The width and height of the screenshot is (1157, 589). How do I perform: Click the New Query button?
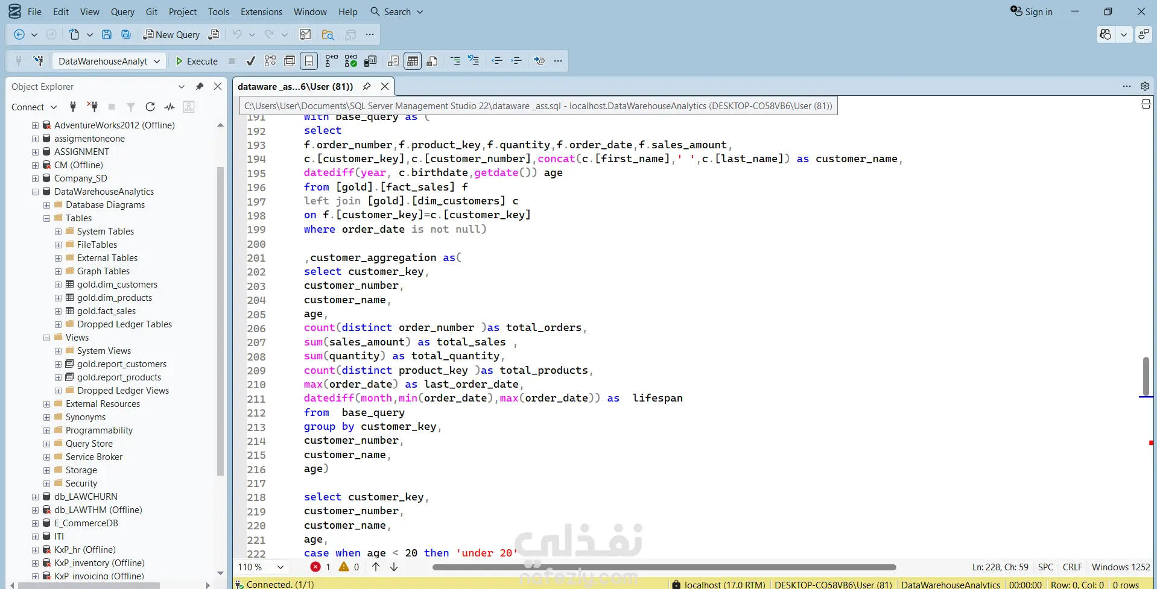[x=171, y=34]
